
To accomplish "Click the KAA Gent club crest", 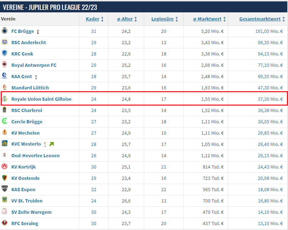I will coord(5,76).
